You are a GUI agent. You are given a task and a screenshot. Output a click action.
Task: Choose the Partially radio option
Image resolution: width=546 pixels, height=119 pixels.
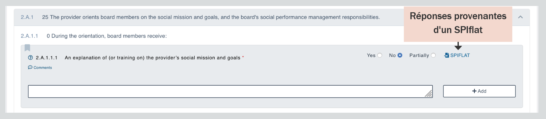click(x=433, y=55)
